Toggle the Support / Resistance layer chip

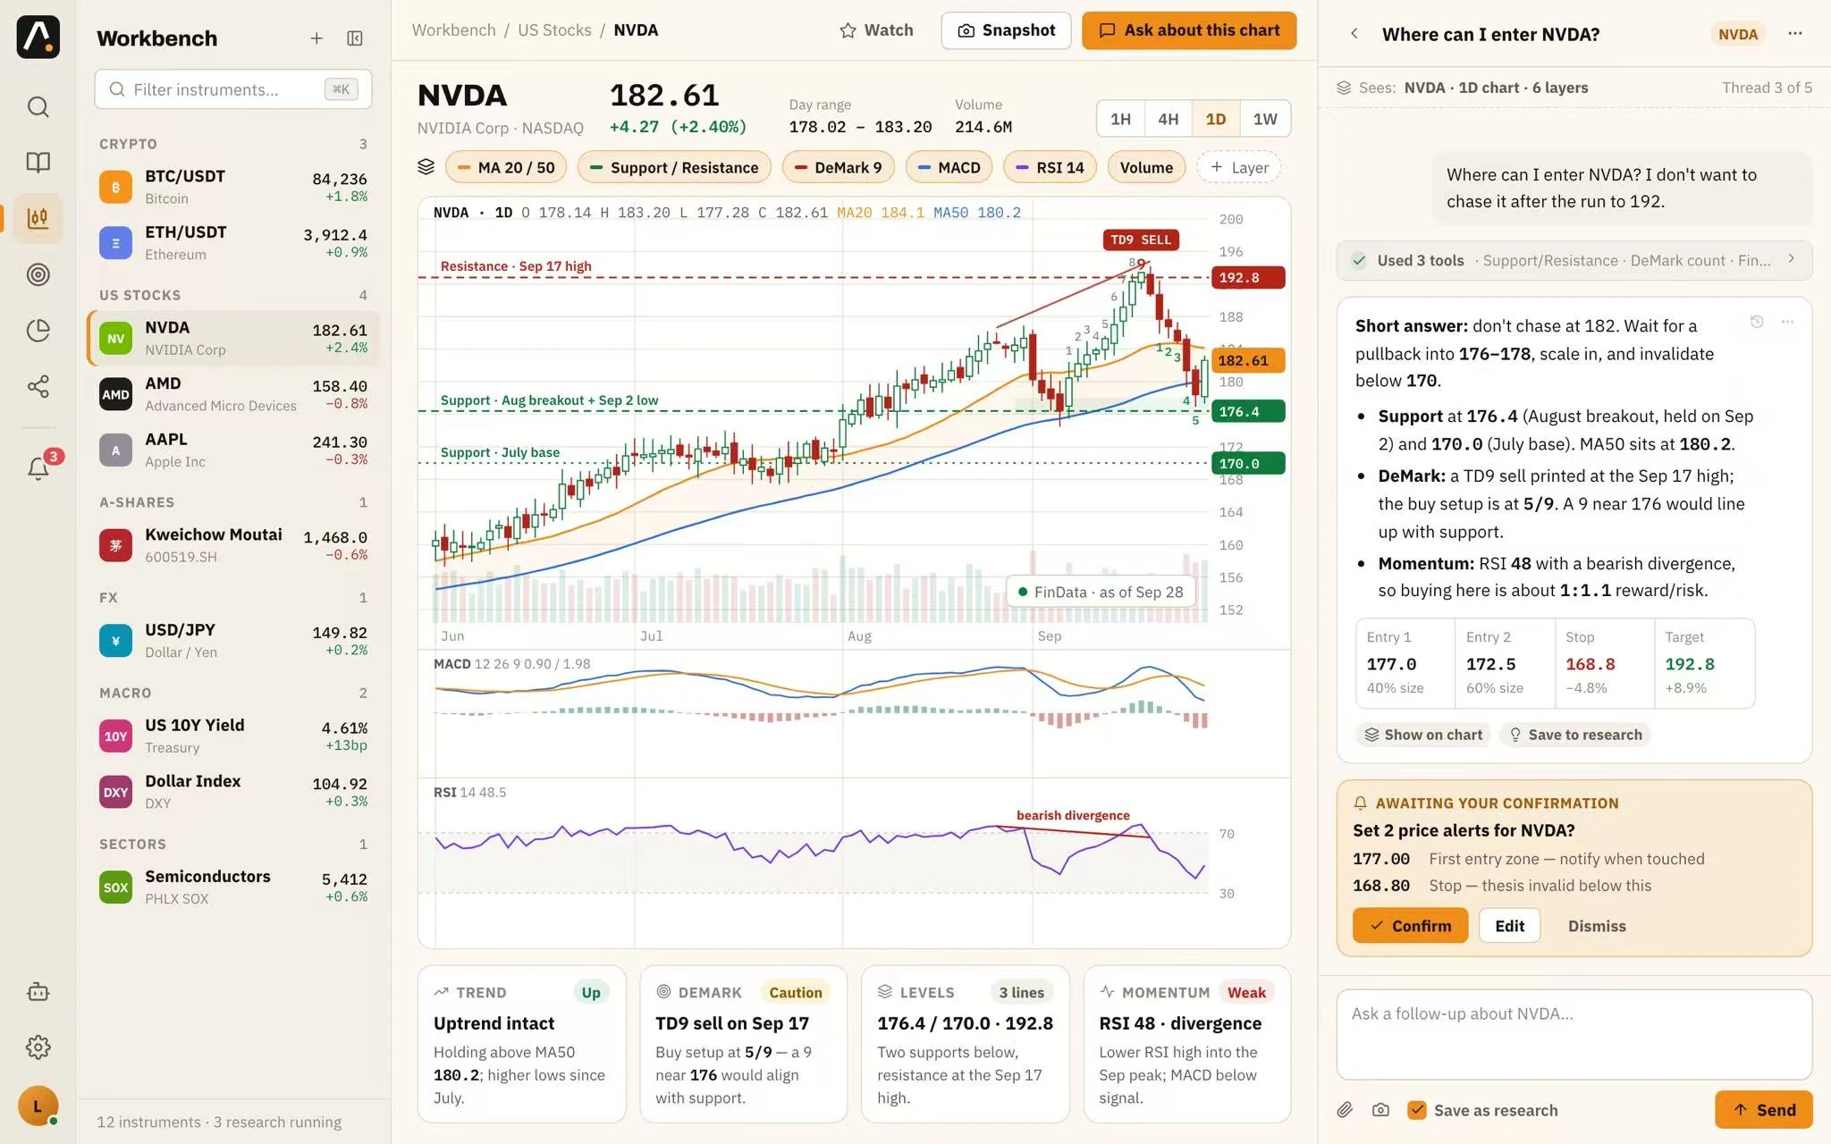[x=674, y=167]
